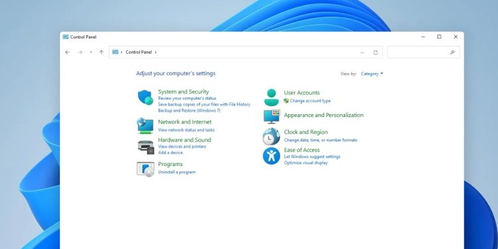Go back with the back arrow
Image resolution: width=498 pixels, height=249 pixels.
tap(67, 52)
